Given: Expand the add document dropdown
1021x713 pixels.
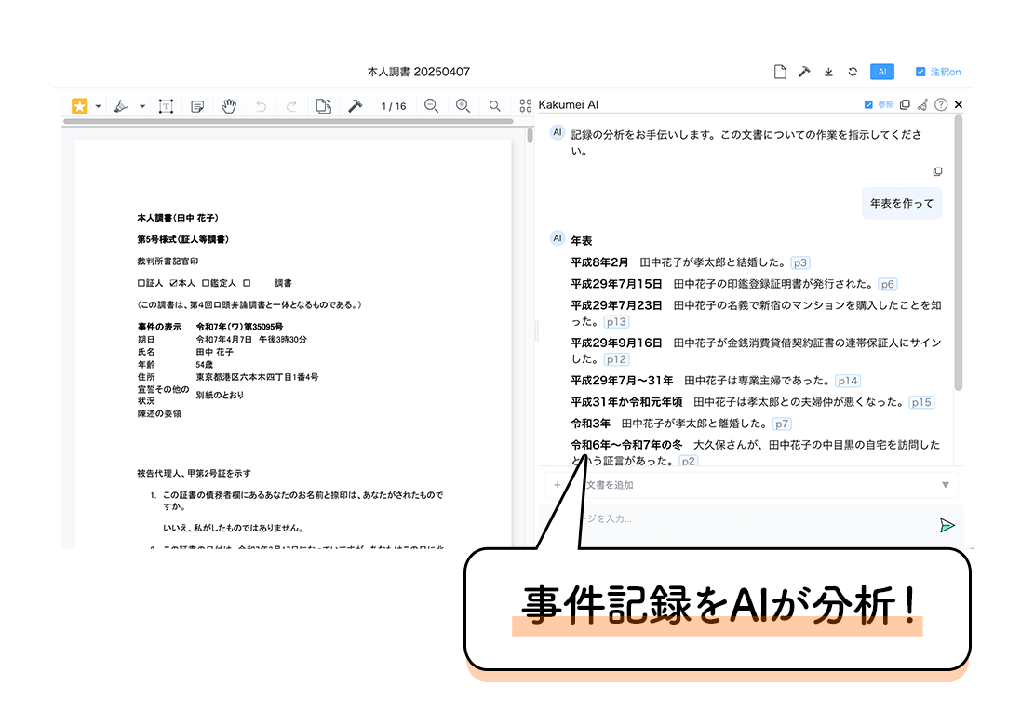Looking at the screenshot, I should [x=946, y=485].
